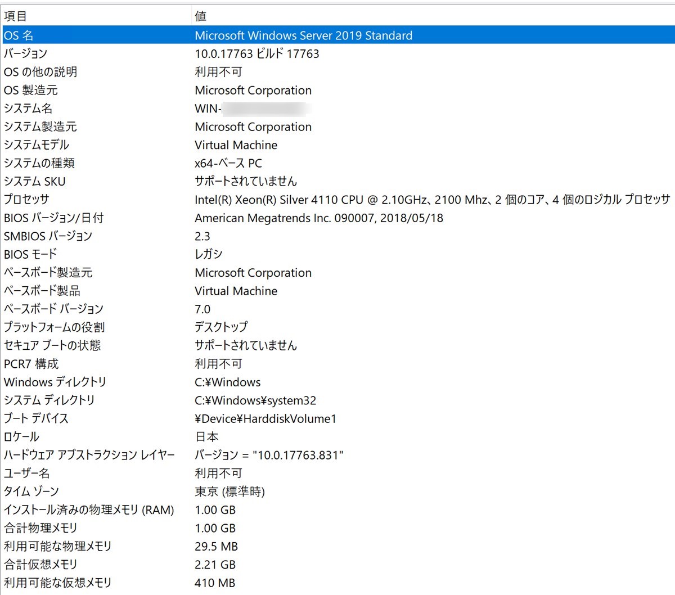Select the ベースボード バージョン row
The width and height of the screenshot is (675, 595).
click(x=337, y=309)
